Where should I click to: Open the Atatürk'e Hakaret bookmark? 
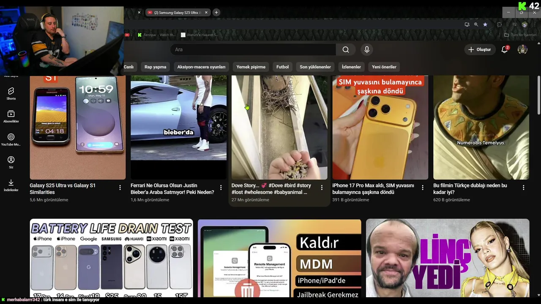click(x=199, y=35)
